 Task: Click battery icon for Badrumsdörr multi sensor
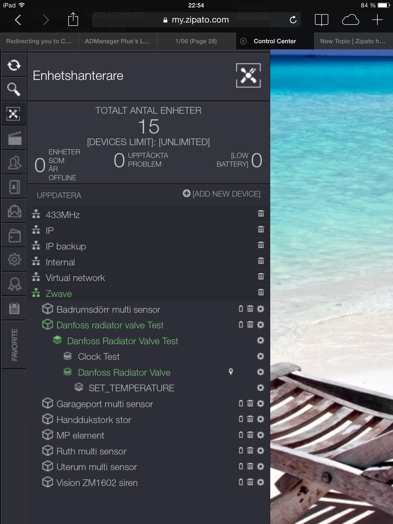[x=241, y=309]
